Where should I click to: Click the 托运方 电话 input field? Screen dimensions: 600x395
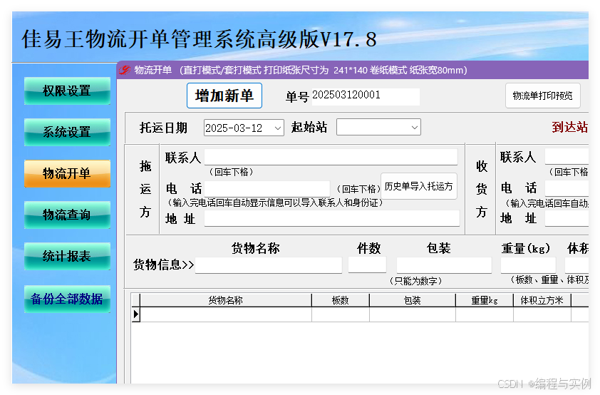267,189
